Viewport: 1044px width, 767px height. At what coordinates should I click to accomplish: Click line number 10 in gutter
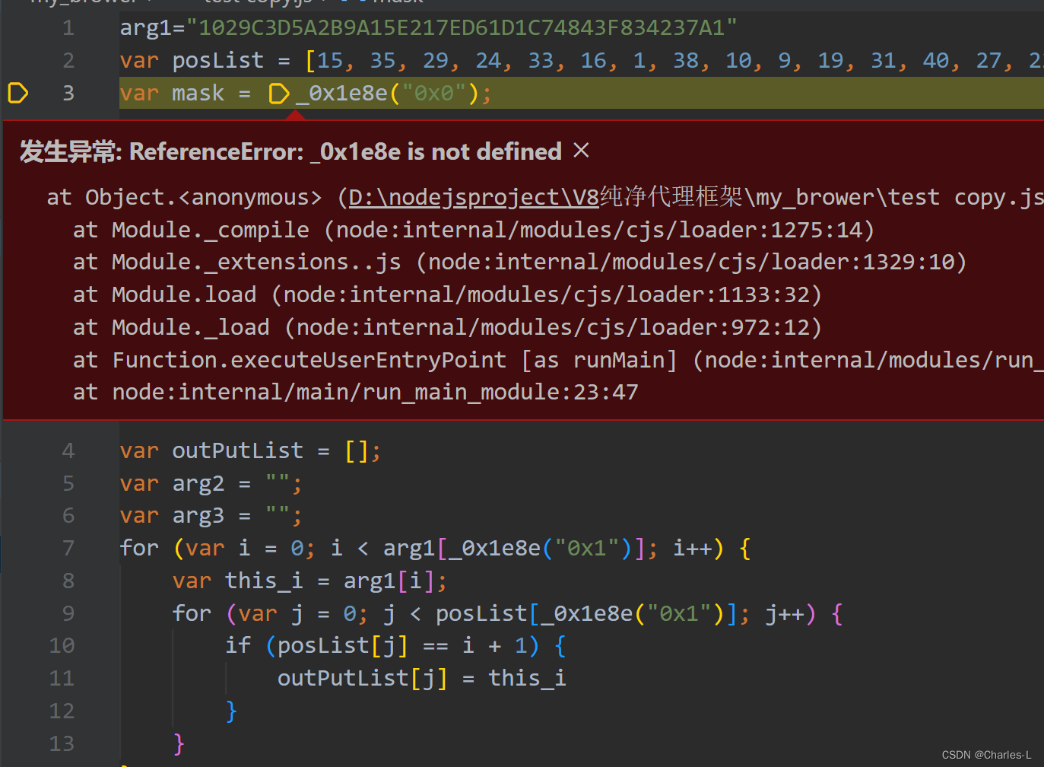click(62, 646)
